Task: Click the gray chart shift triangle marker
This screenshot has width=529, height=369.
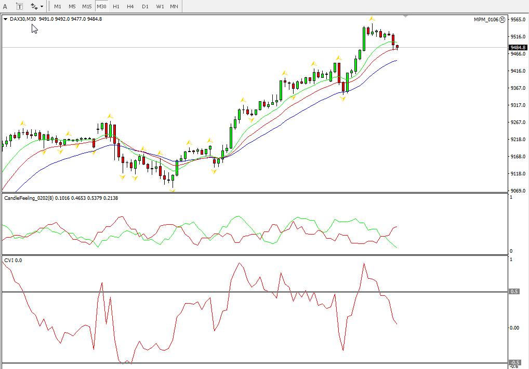Action: click(406, 17)
